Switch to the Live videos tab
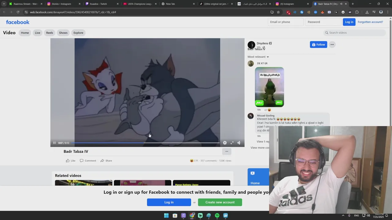The height and width of the screenshot is (220, 392). pos(37,33)
